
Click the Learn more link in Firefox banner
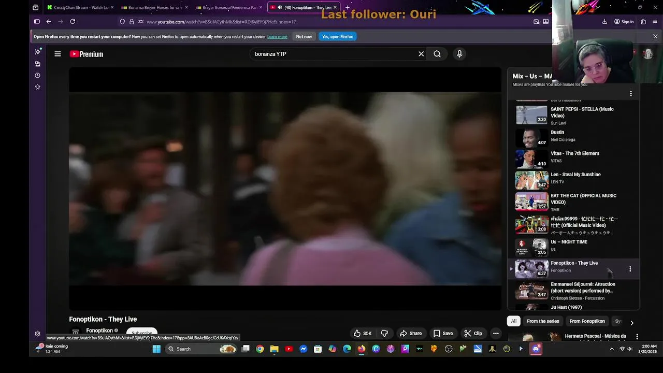click(x=277, y=37)
